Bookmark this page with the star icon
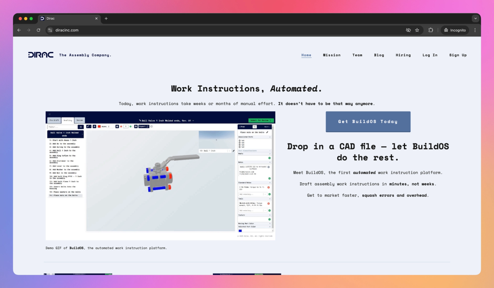 (x=417, y=30)
